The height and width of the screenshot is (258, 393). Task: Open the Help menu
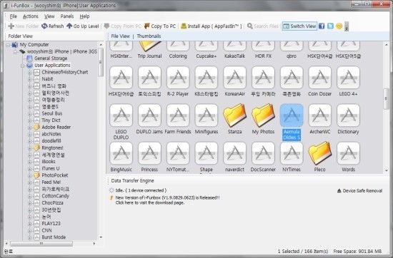click(84, 16)
